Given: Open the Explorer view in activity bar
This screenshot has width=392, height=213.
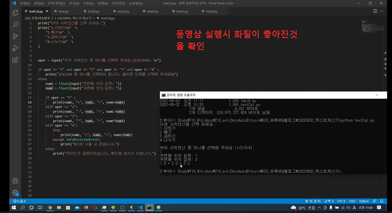Looking at the screenshot, I should [15, 13].
